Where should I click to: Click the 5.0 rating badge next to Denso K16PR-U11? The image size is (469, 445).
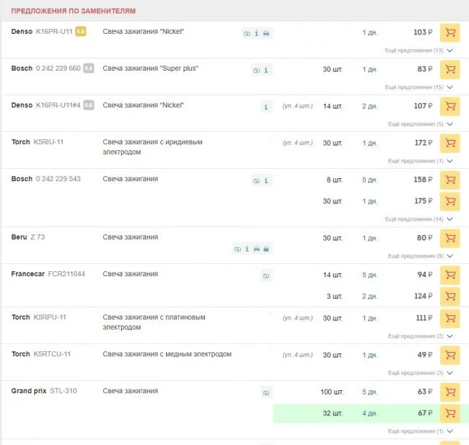coord(81,32)
